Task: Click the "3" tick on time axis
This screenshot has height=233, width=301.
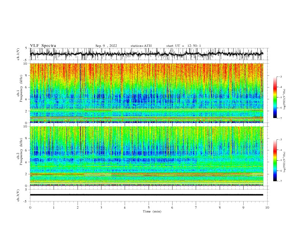Action: coord(101,207)
